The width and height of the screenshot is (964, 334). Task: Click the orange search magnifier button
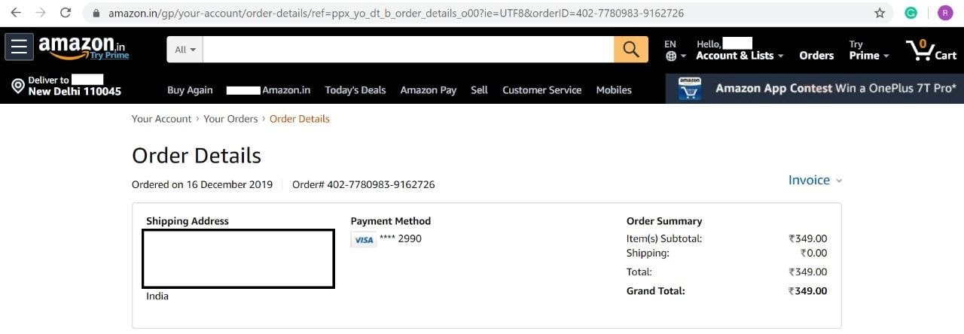(630, 50)
